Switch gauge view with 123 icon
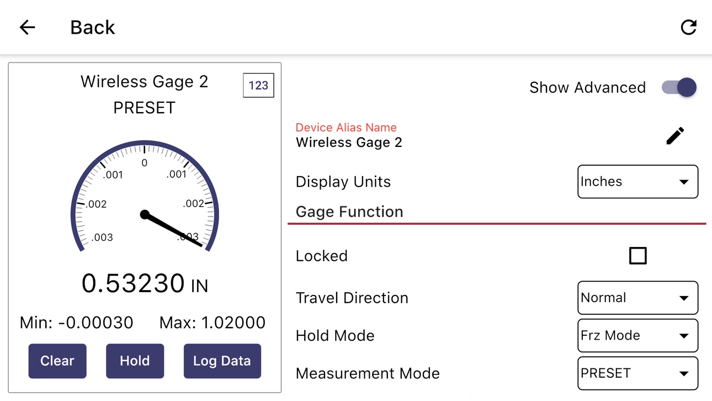Screen dimensions: 712x401 258,86
